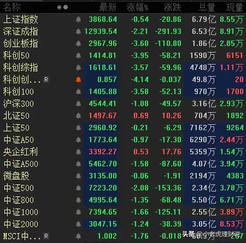This screenshot has width=246, height=243.
Task: Click the alert bell for 央企红利
Action: (x=79, y=152)
